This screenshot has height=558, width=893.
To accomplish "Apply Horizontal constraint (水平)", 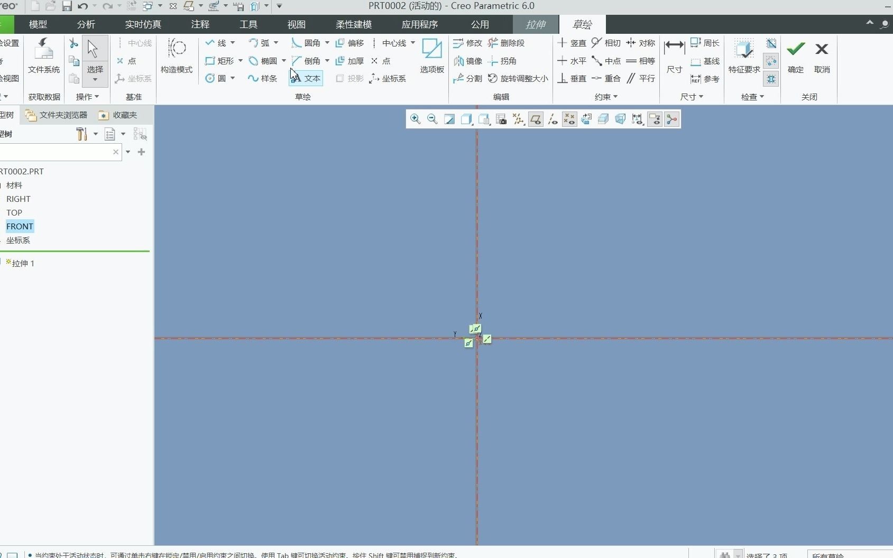I will (x=572, y=61).
